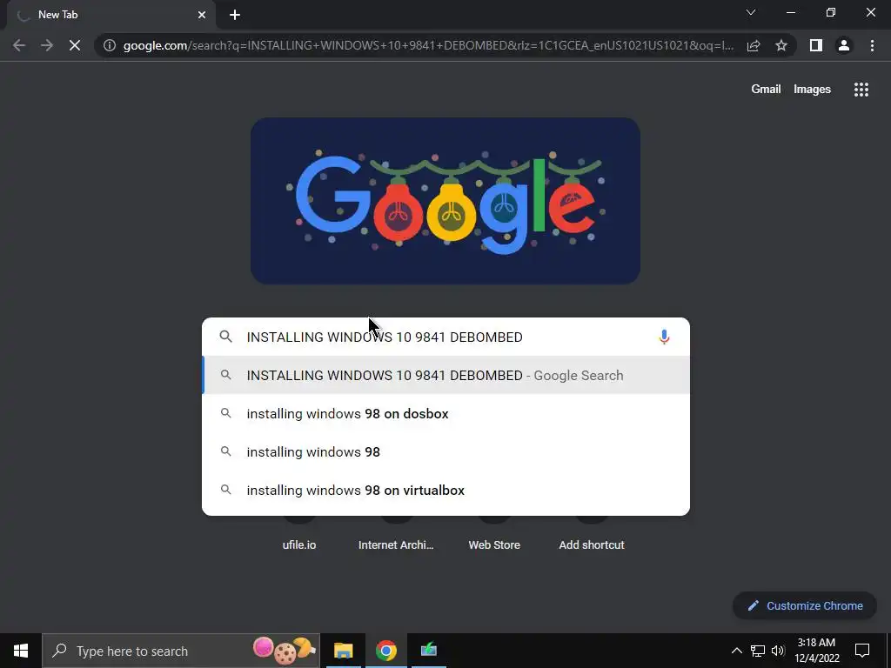Open the Windows Start menu
This screenshot has width=891, height=668.
coord(21,651)
